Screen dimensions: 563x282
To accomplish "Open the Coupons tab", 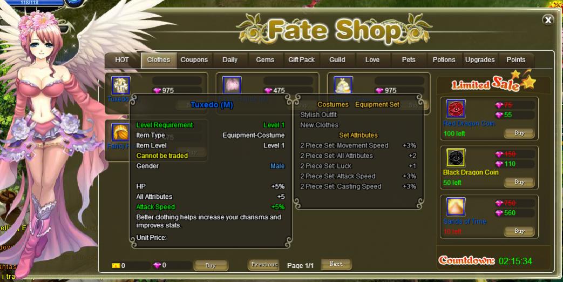I will click(194, 60).
